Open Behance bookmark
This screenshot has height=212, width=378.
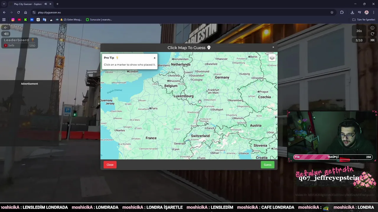point(32,20)
